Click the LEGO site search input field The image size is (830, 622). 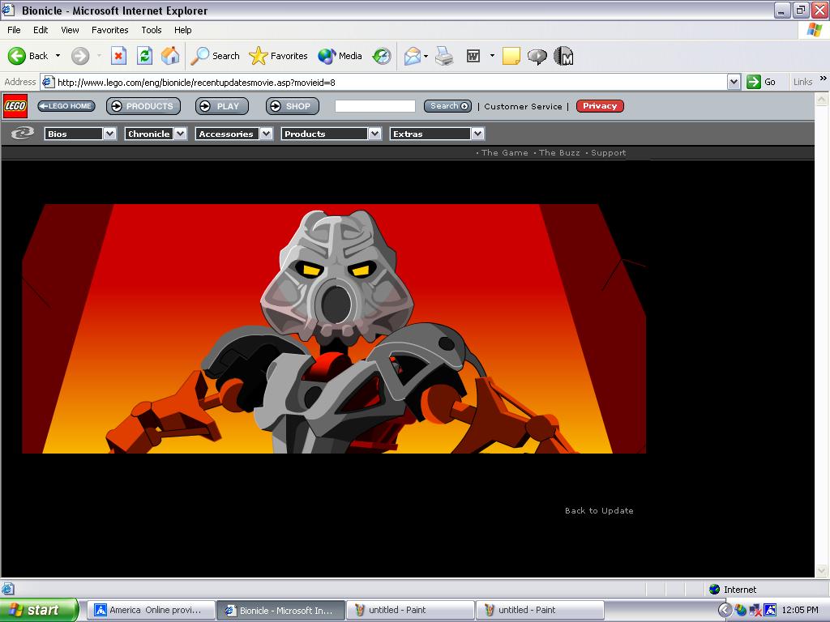coord(374,106)
